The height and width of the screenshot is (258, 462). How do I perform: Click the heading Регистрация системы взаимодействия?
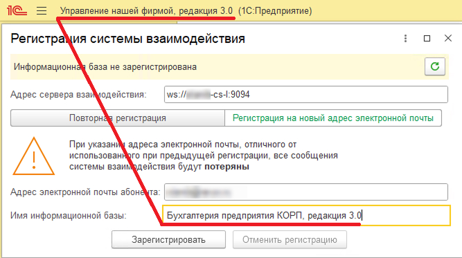pos(128,39)
